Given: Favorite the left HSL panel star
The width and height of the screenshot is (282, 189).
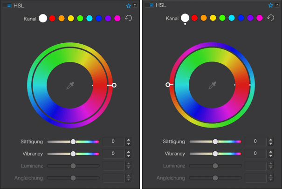Looking at the screenshot, I should 128,6.
